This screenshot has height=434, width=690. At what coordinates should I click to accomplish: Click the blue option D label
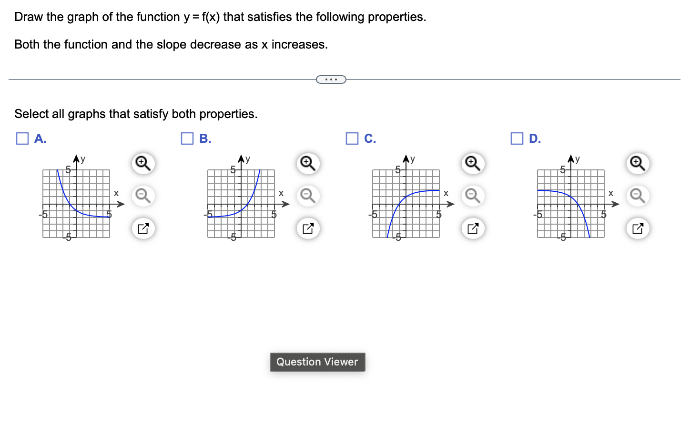coord(535,138)
